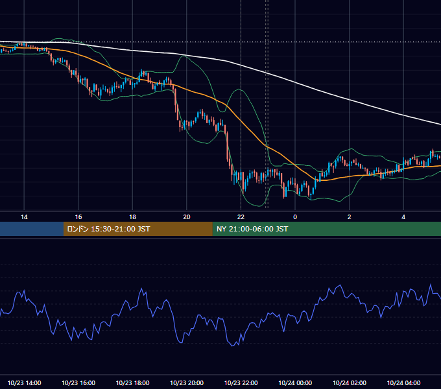441x389 pixels.
Task: Click the 10/23 18:00 date label
Action: (132, 383)
